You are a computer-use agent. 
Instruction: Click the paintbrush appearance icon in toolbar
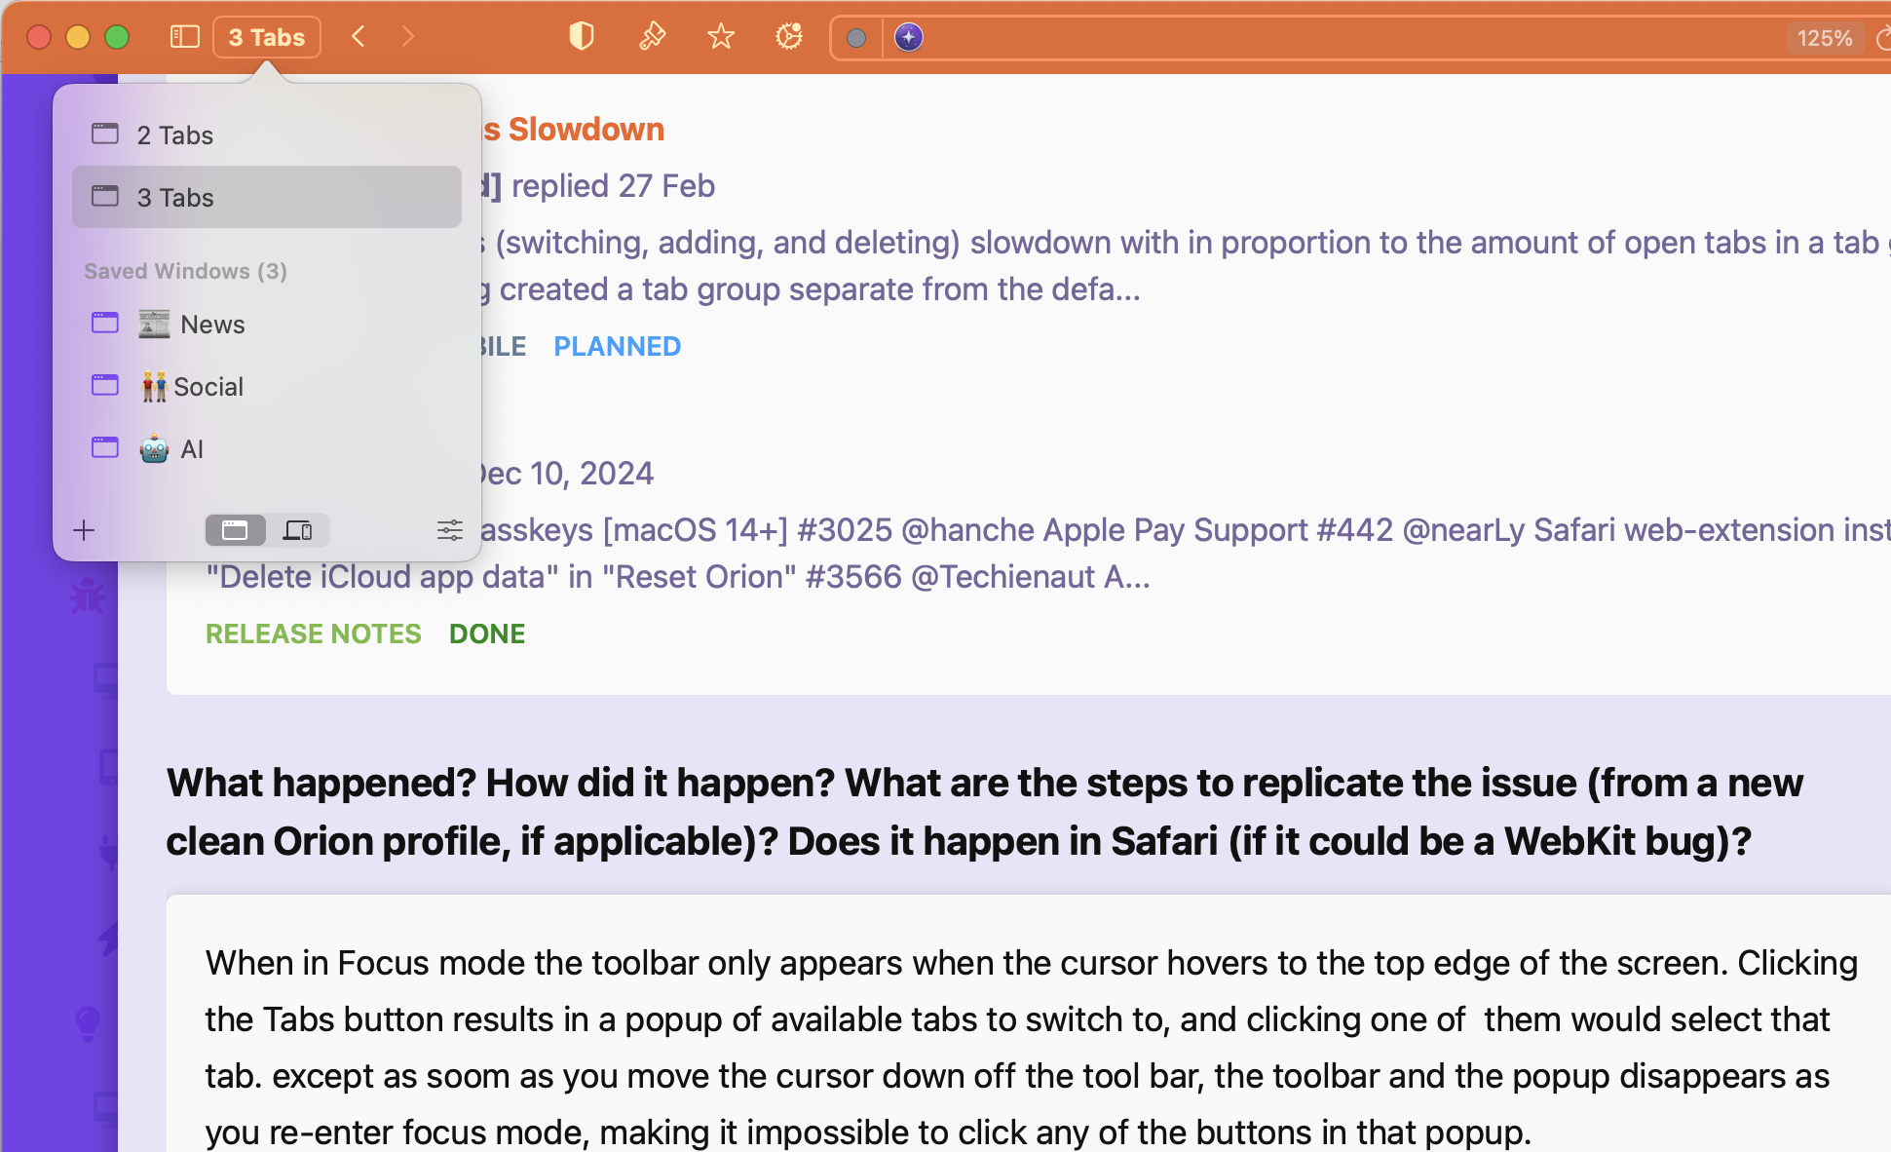click(652, 36)
